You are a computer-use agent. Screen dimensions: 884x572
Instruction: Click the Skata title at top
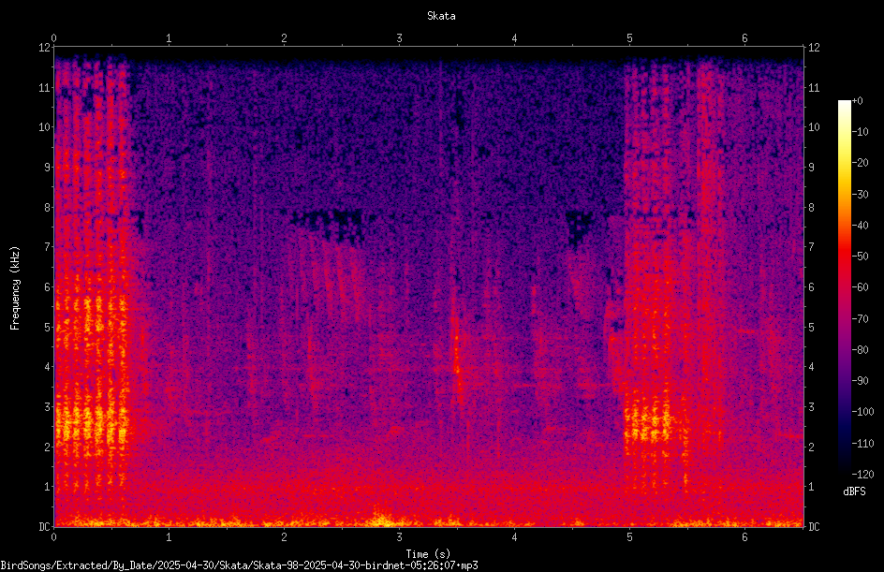(441, 16)
